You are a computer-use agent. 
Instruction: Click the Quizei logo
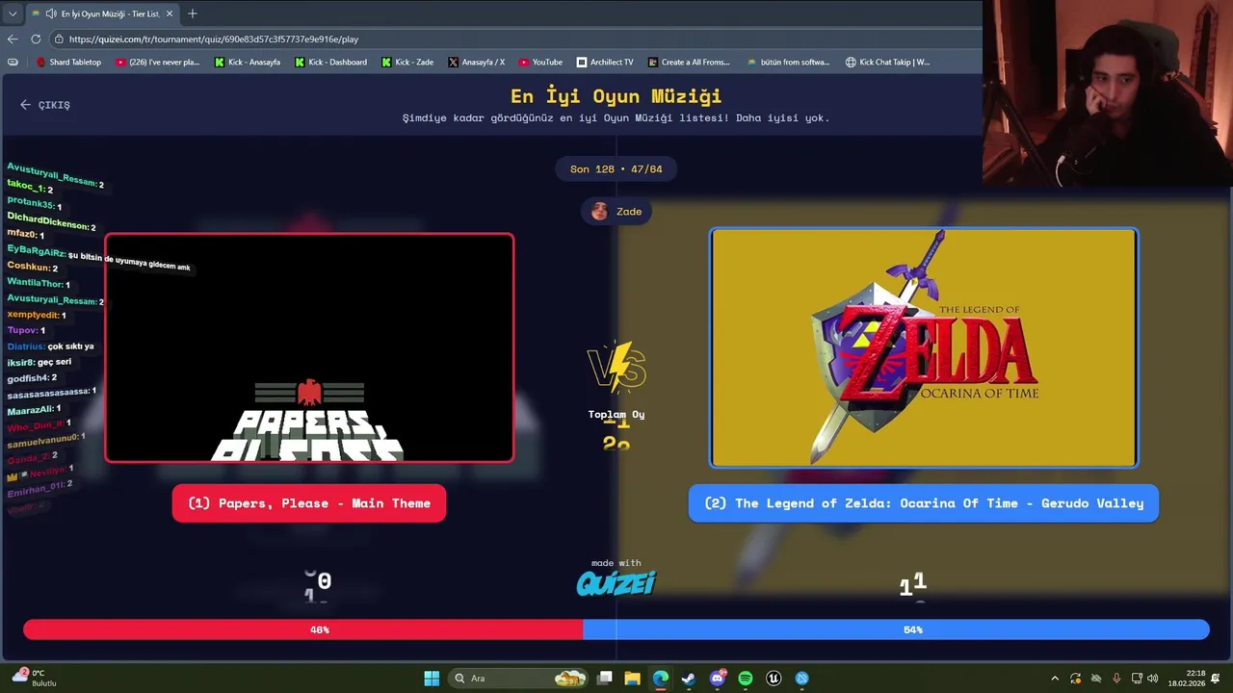(616, 582)
